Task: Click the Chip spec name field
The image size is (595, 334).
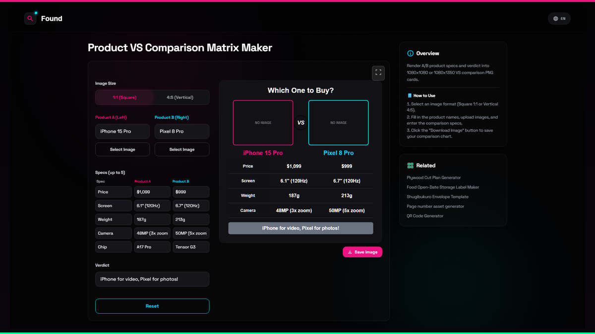Action: click(x=114, y=247)
